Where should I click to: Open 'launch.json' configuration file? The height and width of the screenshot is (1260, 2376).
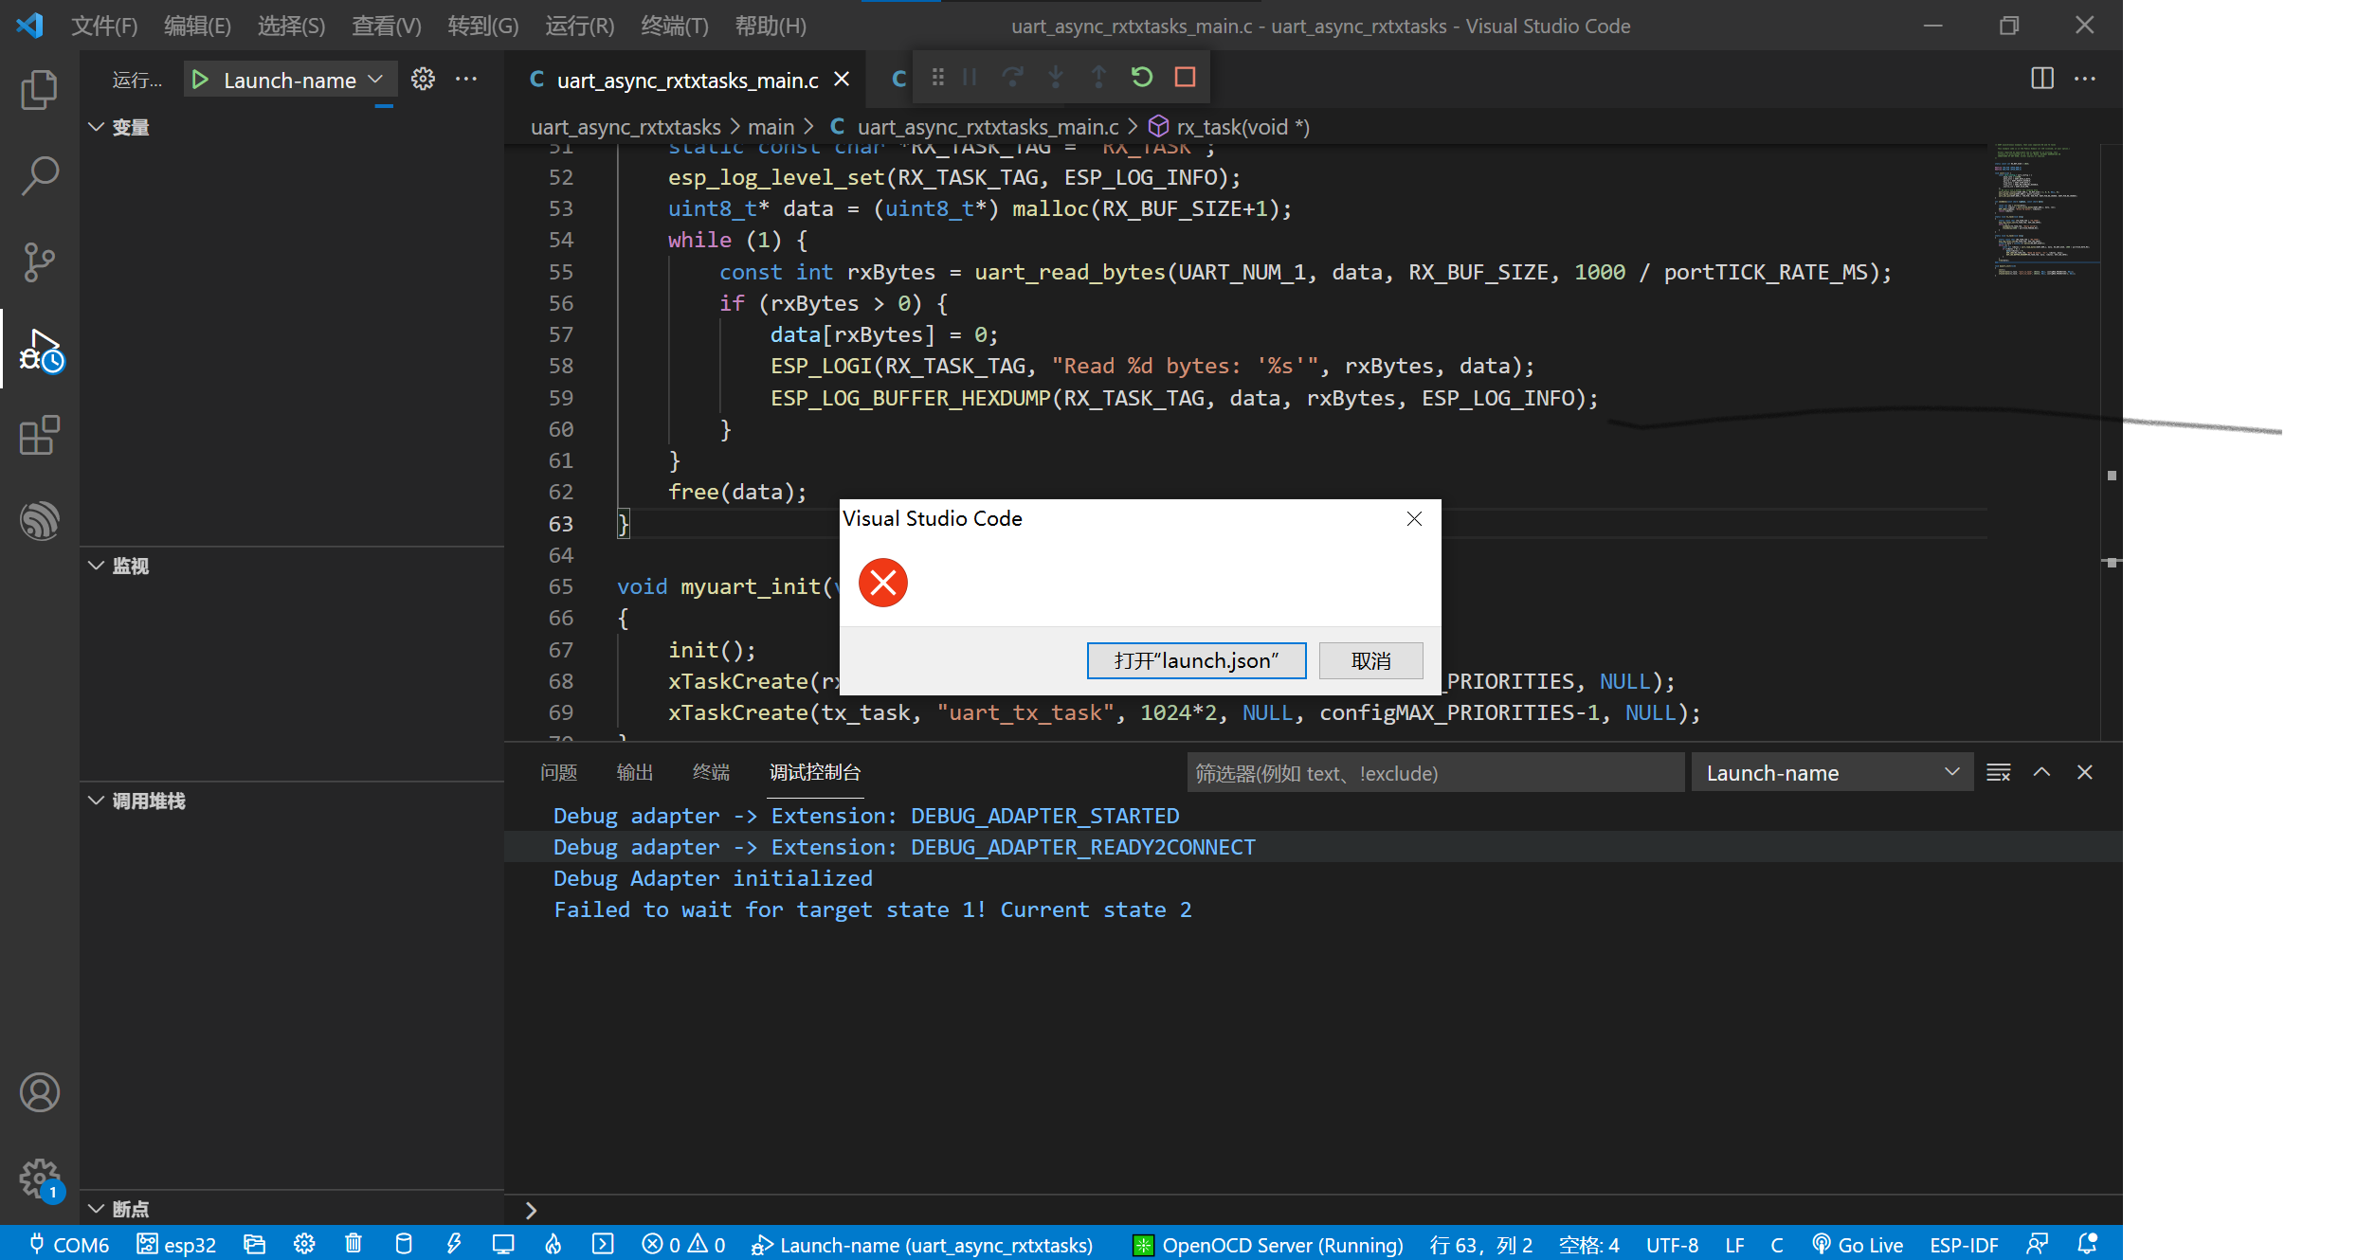[x=1196, y=658]
